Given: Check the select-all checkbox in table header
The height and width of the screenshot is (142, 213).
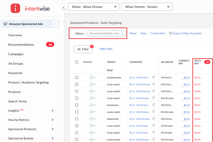Looking at the screenshot, I should pos(77,62).
